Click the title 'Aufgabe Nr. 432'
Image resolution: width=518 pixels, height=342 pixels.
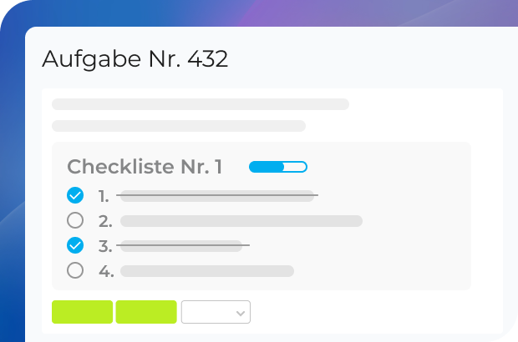[135, 59]
